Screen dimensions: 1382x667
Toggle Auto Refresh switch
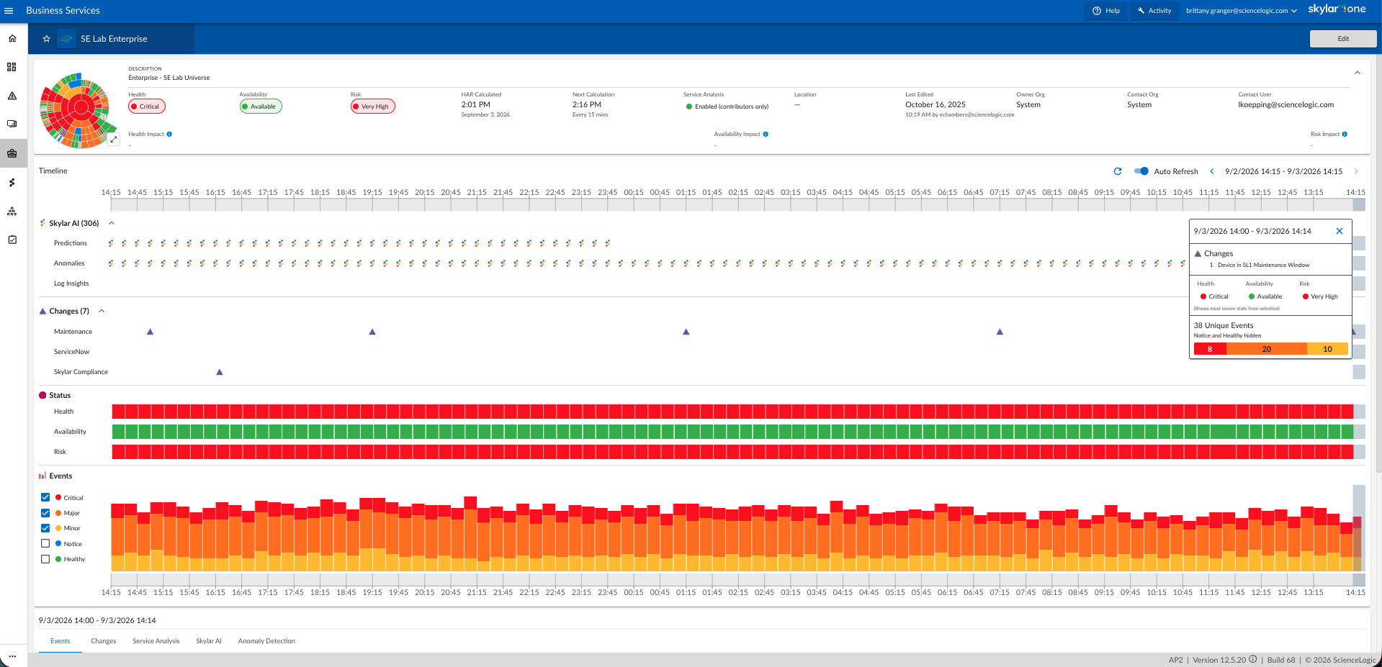coord(1141,171)
